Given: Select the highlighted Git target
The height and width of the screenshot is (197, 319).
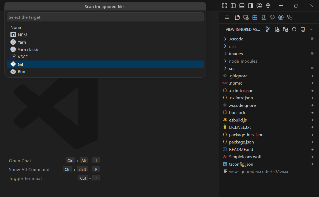Looking at the screenshot, I should point(105,64).
